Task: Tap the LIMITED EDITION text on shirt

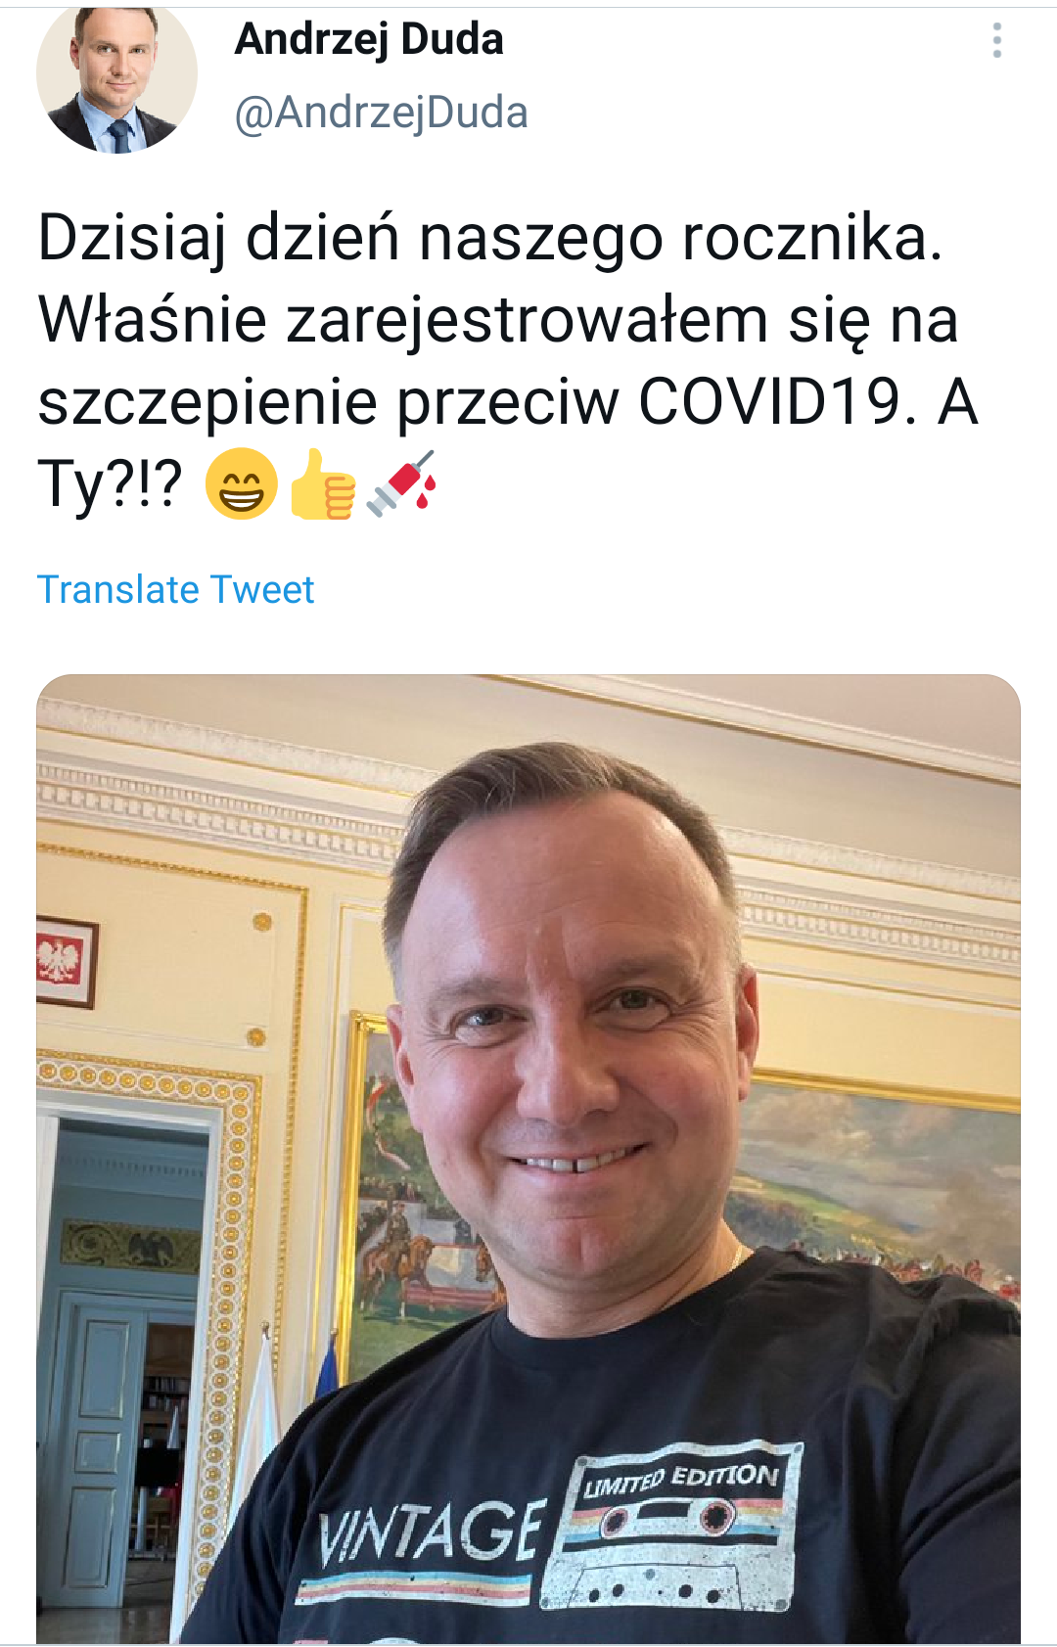Action: (682, 1481)
